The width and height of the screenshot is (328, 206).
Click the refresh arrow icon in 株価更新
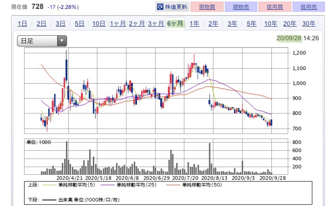tap(160, 7)
